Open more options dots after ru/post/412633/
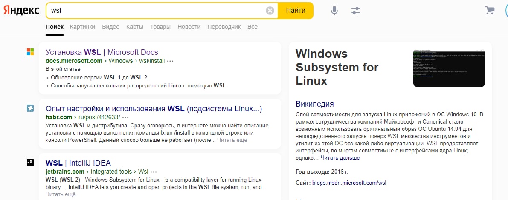 click(126, 118)
